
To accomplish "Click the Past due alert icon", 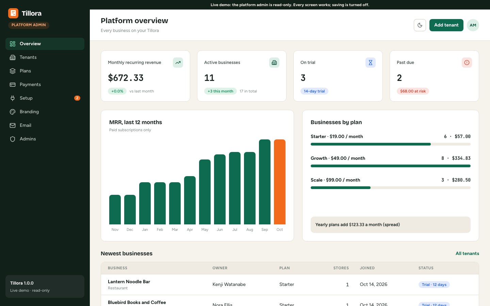I will (467, 63).
